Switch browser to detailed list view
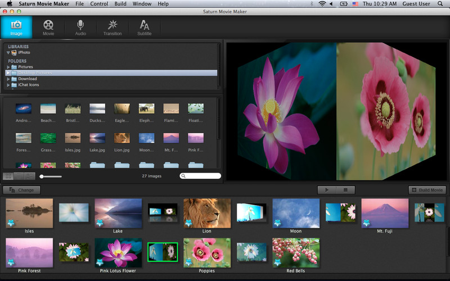Screen dimensions: 450x281 [x=29, y=176]
